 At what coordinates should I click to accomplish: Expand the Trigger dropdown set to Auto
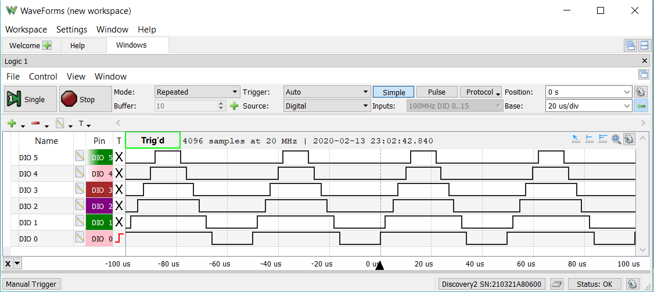[327, 92]
